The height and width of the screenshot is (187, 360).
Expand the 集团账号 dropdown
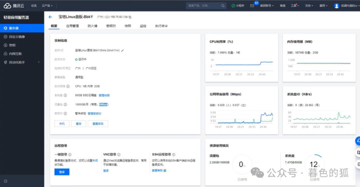click(266, 6)
